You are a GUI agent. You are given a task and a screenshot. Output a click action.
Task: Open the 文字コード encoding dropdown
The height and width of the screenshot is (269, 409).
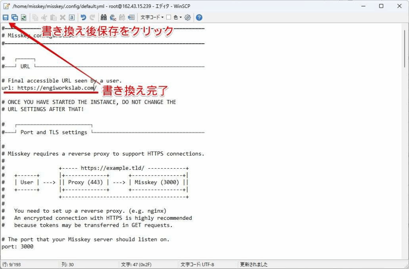152,18
